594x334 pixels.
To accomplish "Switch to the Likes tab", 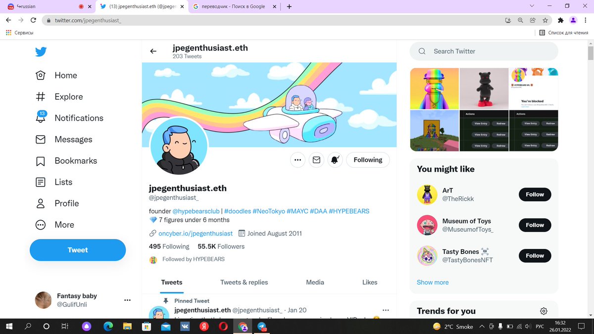I will click(x=370, y=282).
